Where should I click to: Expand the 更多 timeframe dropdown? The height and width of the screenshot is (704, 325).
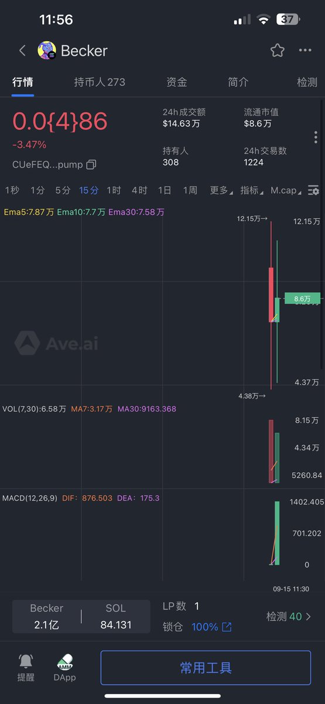(x=221, y=190)
